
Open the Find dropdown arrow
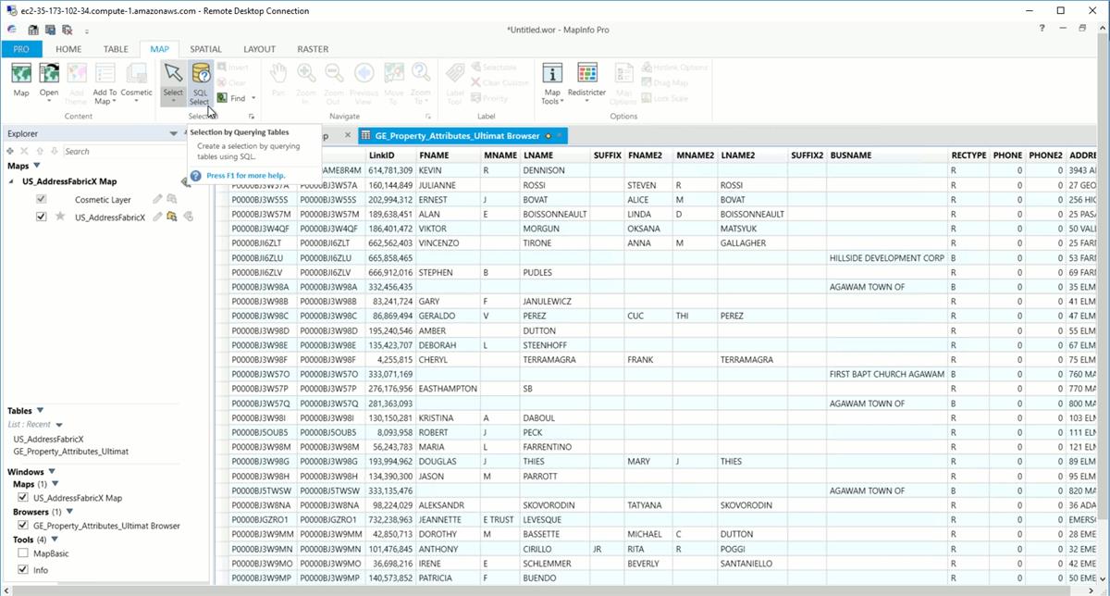(x=253, y=98)
